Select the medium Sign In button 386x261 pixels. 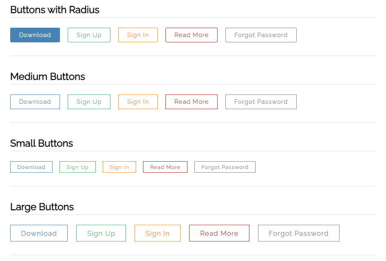[x=138, y=102]
